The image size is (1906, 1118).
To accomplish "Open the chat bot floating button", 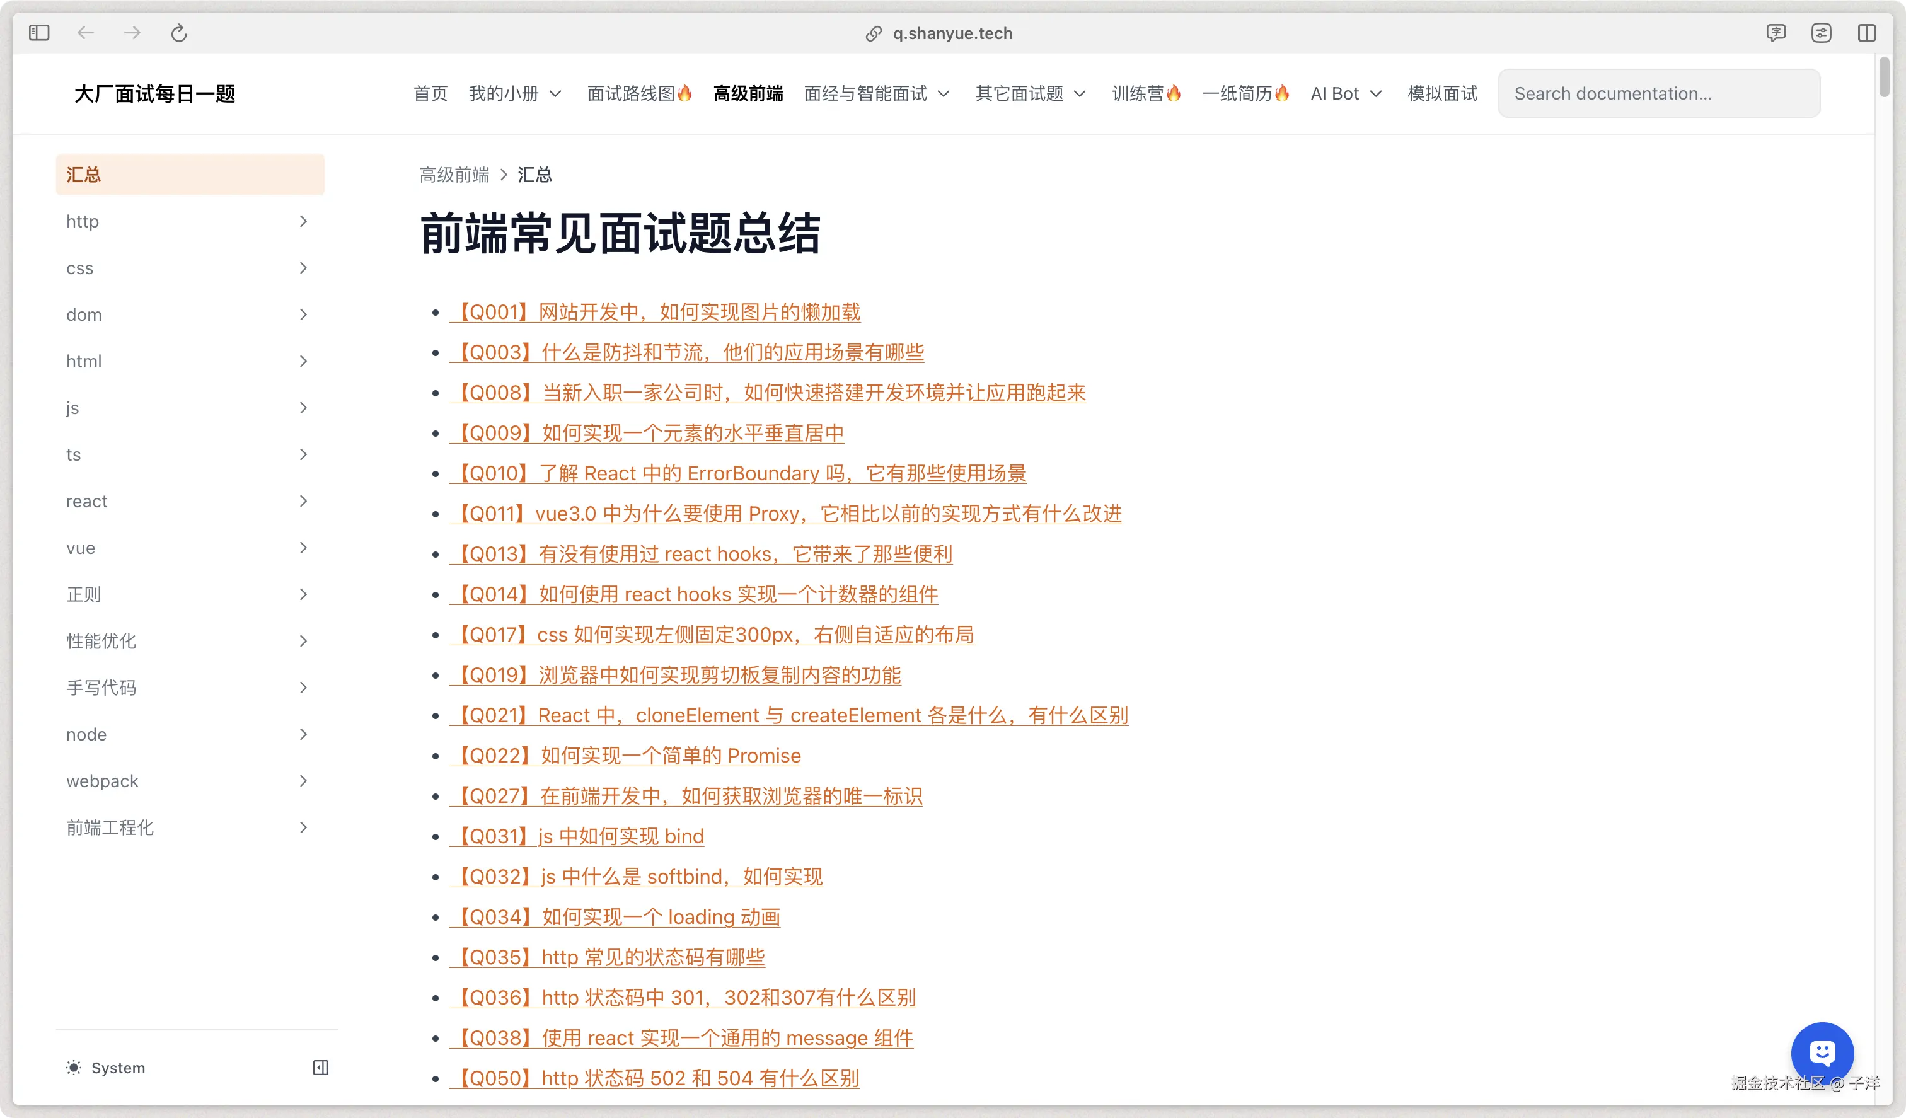I will tap(1822, 1052).
